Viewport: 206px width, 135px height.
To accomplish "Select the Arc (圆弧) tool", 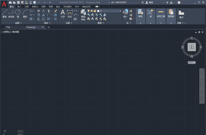I will tap(25, 13).
